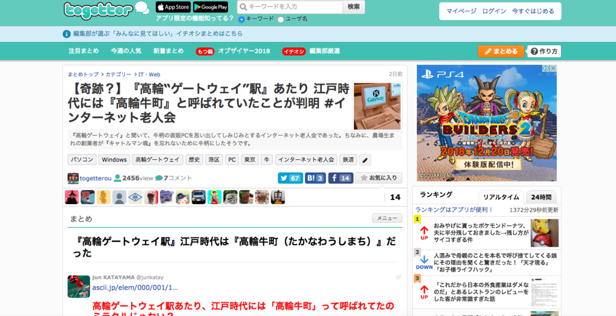Click the カテゴリー breadcrumb
Screen dimensions: 616x316
119,74
